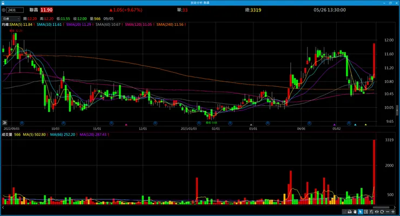Screen dimensions: 400x216
Task: Click the tall red 3319 volume bar
Action: 374,172
